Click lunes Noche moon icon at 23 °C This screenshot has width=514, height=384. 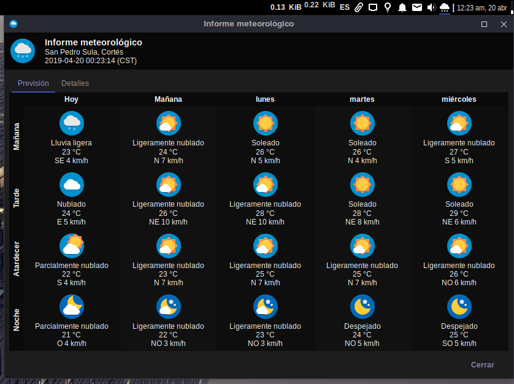click(x=266, y=307)
